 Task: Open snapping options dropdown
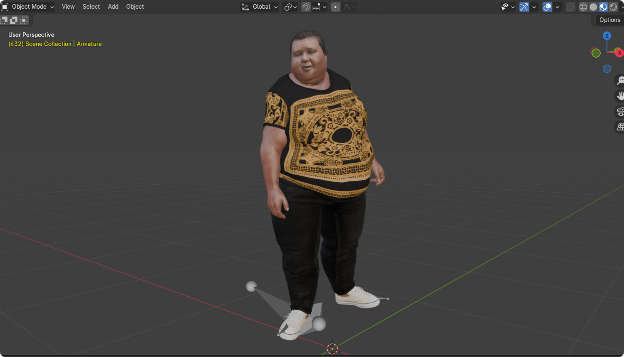319,7
